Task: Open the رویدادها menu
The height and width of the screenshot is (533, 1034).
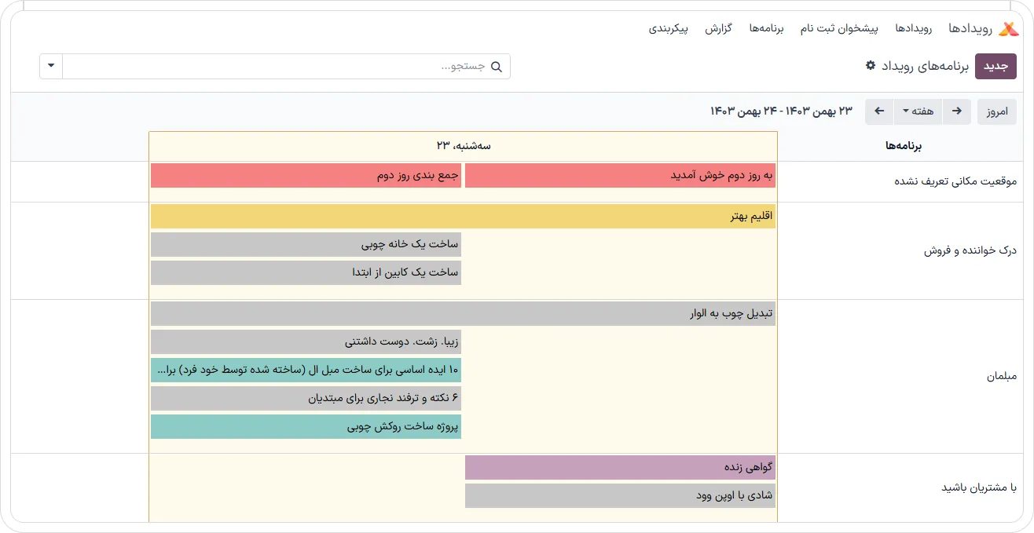Action: [x=913, y=29]
